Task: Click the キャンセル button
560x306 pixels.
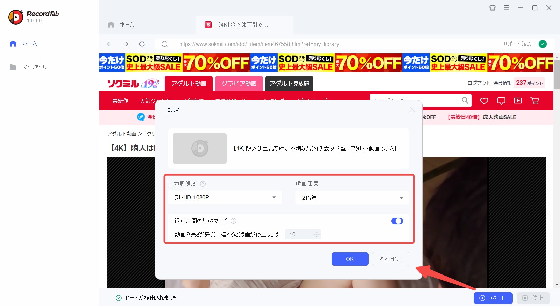Action: tap(390, 259)
